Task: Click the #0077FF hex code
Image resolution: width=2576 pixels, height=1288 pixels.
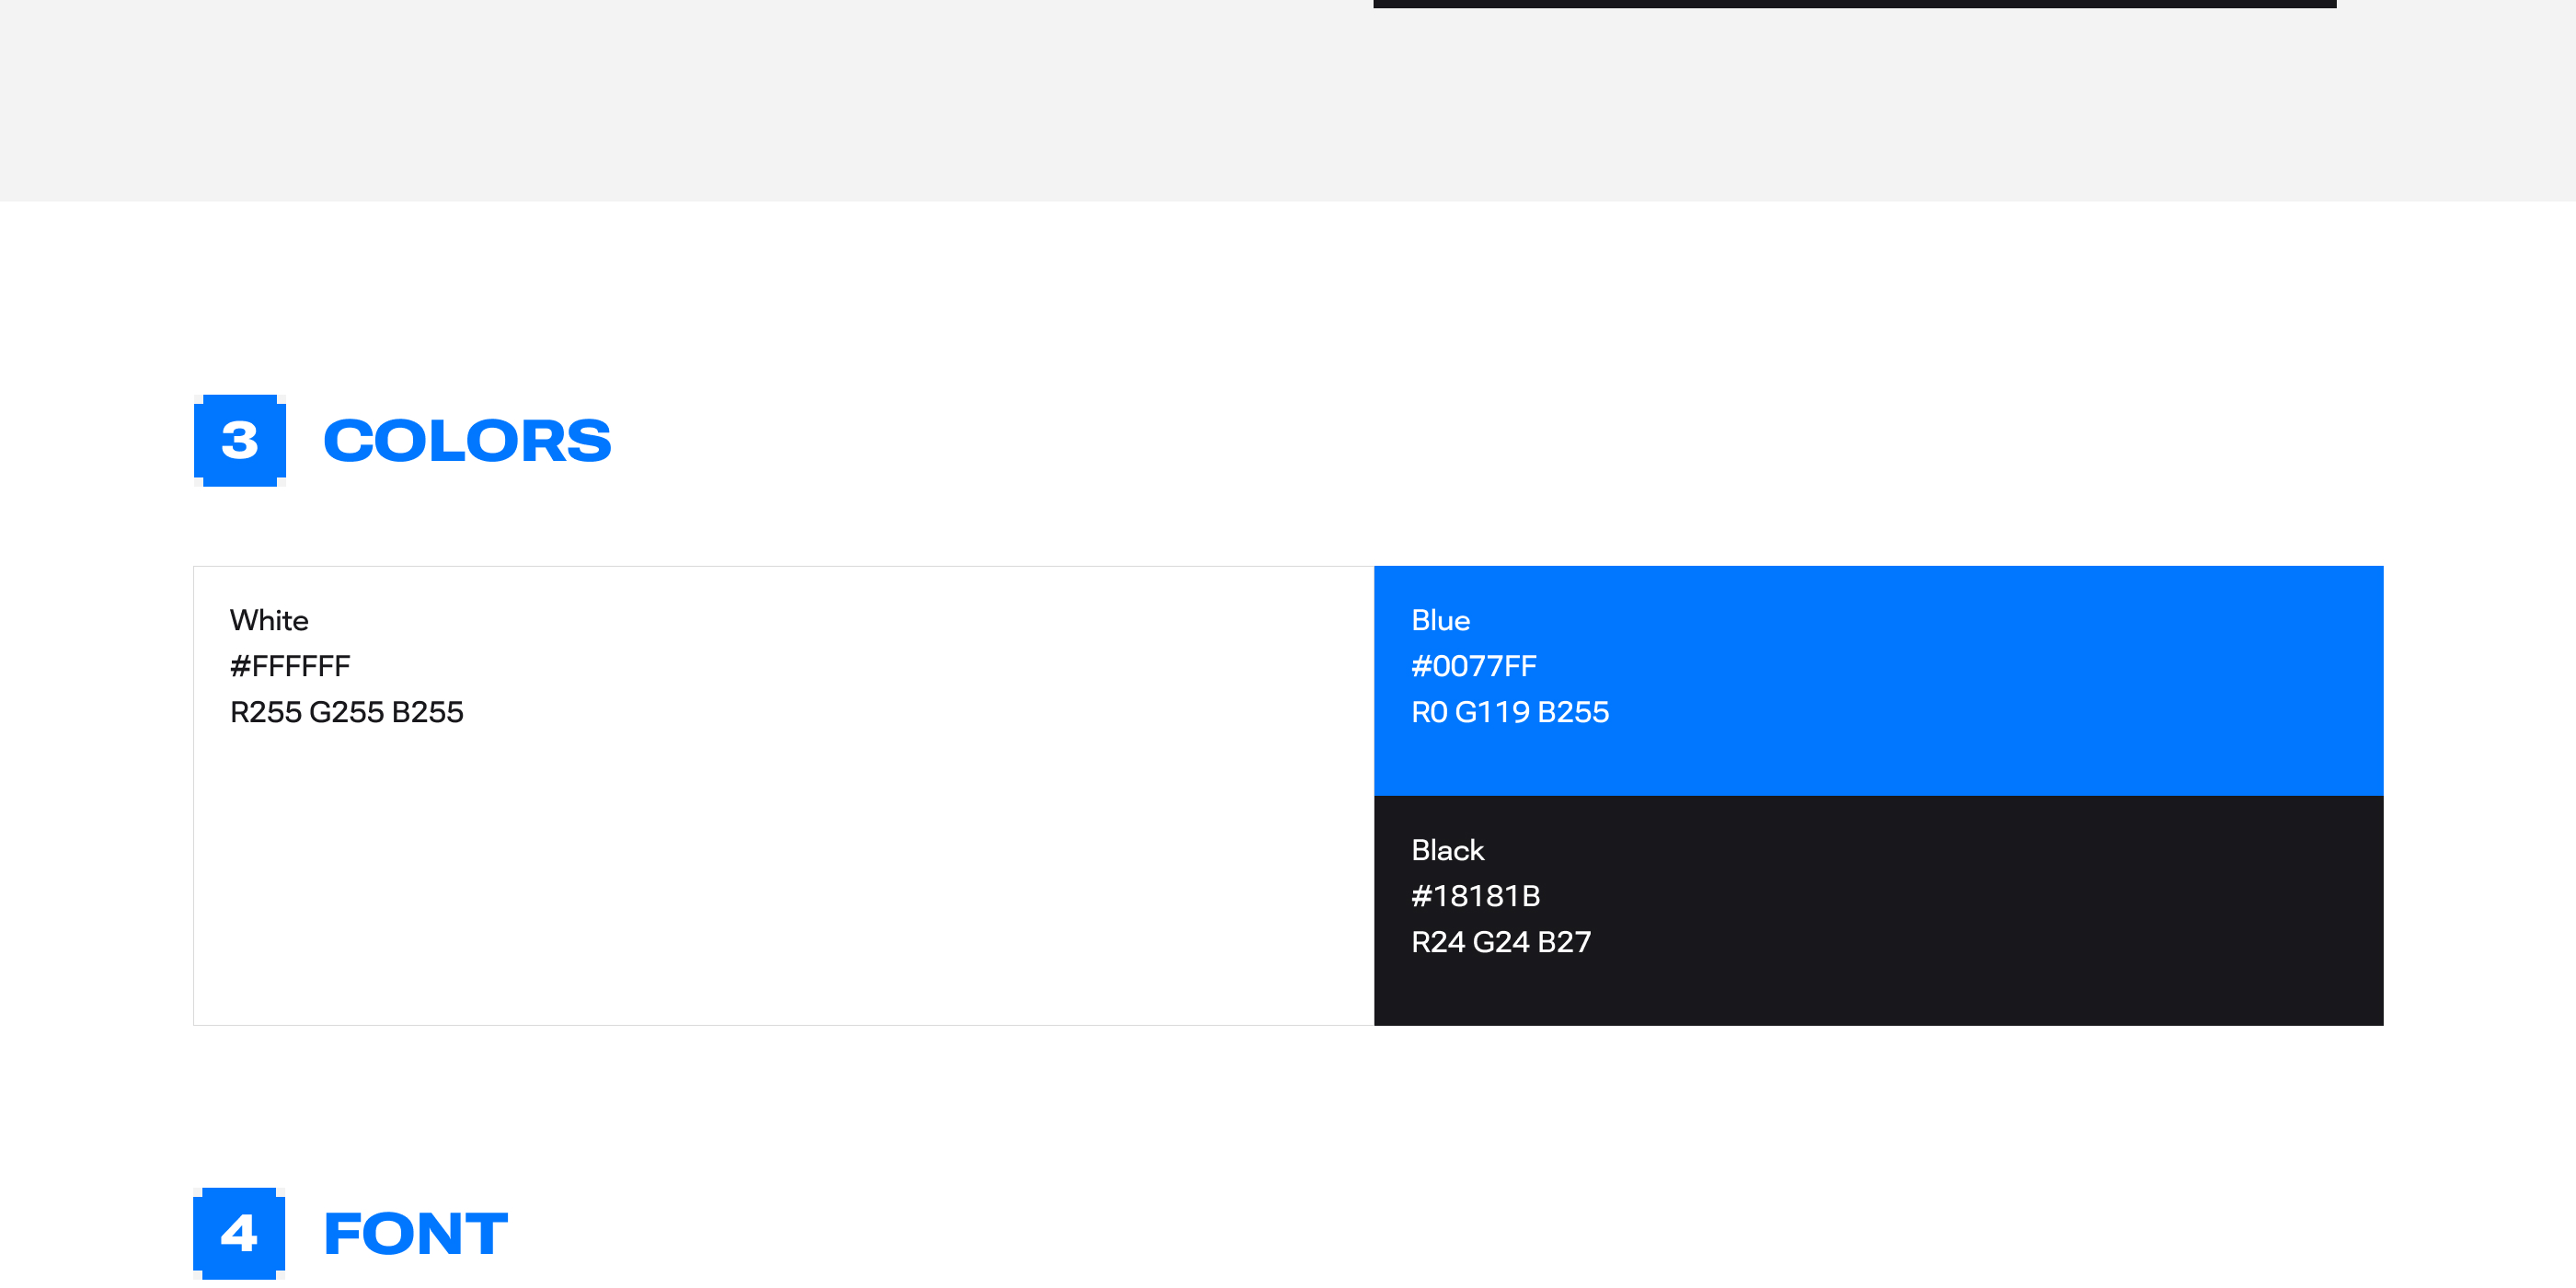Action: [x=1474, y=666]
